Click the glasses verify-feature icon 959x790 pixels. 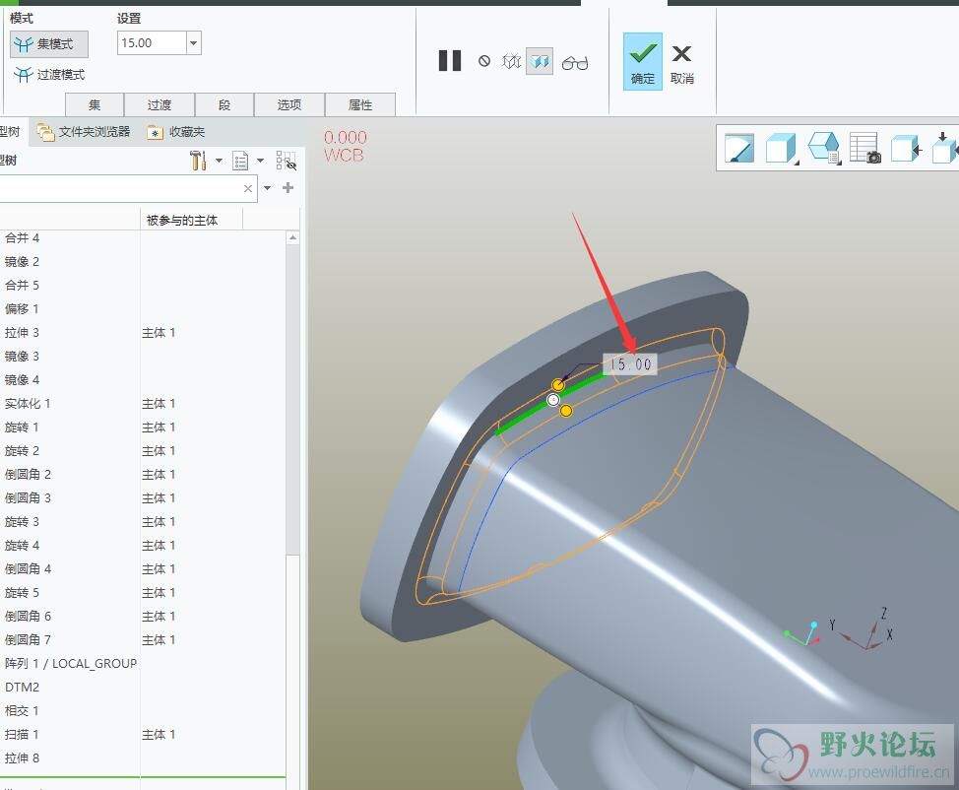click(575, 63)
